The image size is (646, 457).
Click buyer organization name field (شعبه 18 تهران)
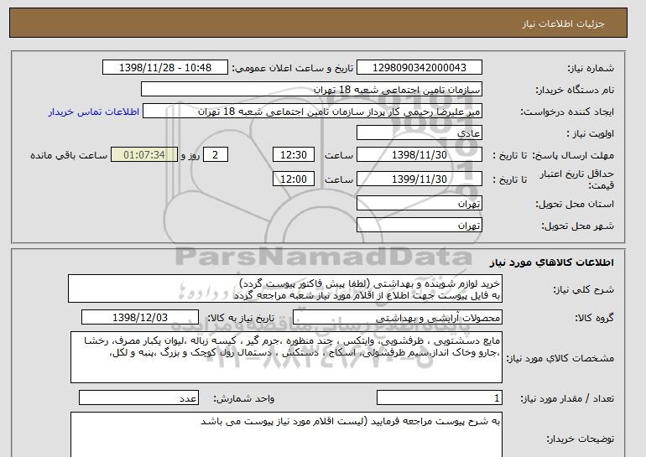click(x=311, y=90)
